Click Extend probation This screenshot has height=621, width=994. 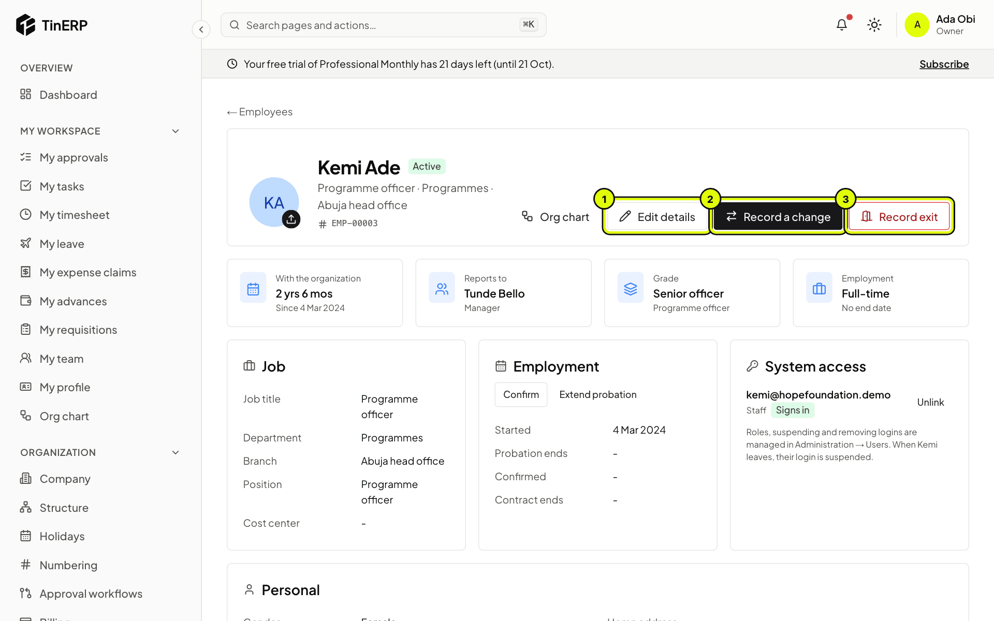point(598,394)
